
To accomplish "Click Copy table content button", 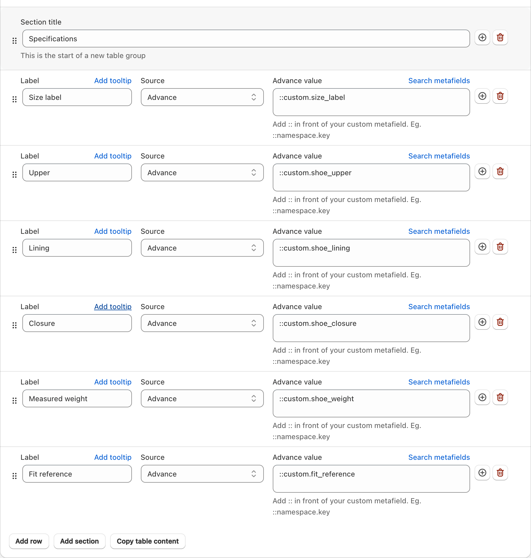I will (x=148, y=541).
